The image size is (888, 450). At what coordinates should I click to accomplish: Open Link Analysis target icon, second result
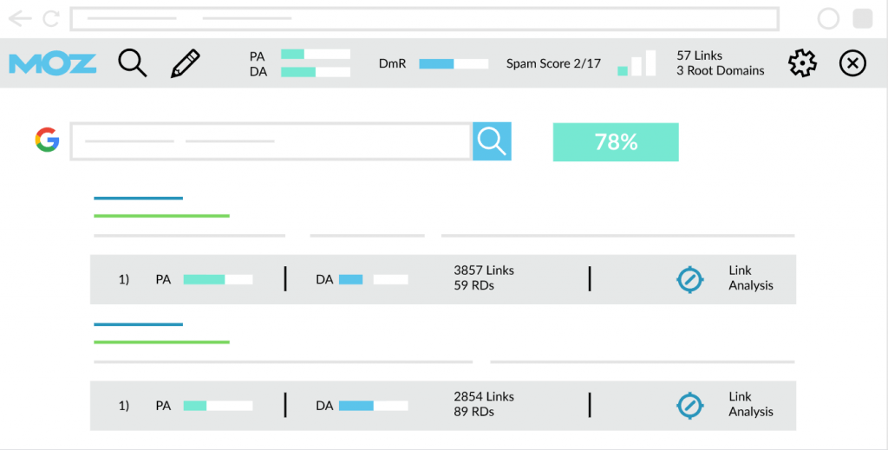point(690,405)
